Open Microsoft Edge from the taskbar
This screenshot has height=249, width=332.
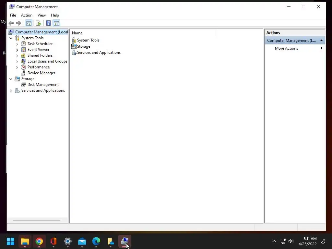coord(96,241)
